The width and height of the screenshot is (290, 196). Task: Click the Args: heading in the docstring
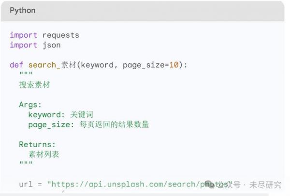30,105
